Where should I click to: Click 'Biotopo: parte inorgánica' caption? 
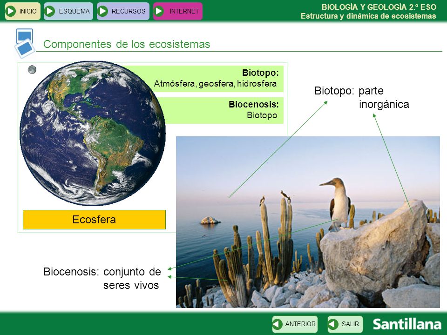(x=362, y=97)
